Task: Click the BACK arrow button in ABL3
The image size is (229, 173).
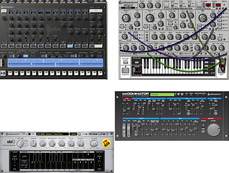Action: [x=100, y=158]
